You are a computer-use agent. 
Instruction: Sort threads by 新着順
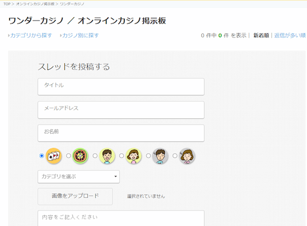[x=261, y=36]
